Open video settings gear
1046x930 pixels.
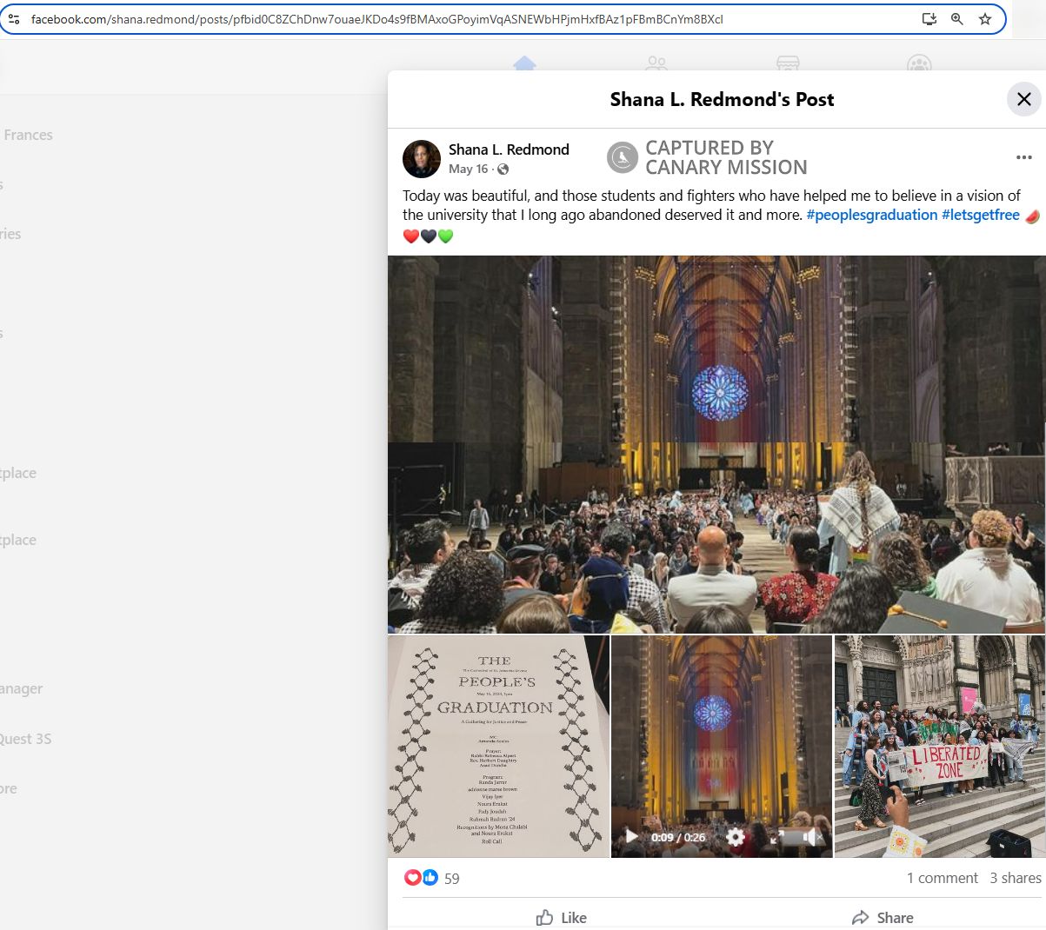click(736, 837)
